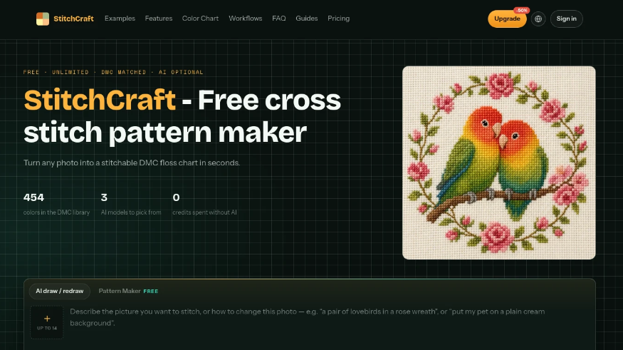Click the orange 'StitchCraft' headline word
Image resolution: width=623 pixels, height=350 pixels.
click(100, 100)
